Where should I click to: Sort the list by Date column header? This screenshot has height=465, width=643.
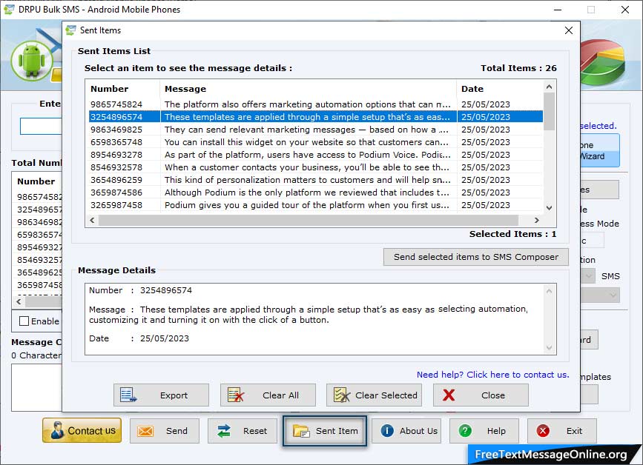pos(500,89)
